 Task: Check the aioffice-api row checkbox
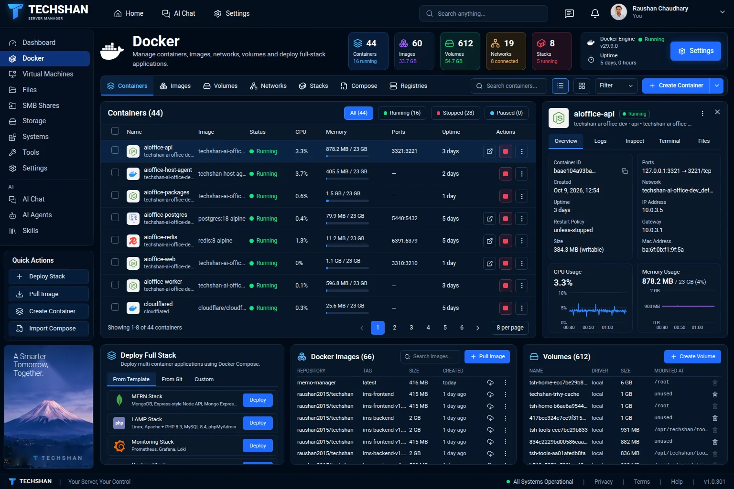pyautogui.click(x=115, y=150)
